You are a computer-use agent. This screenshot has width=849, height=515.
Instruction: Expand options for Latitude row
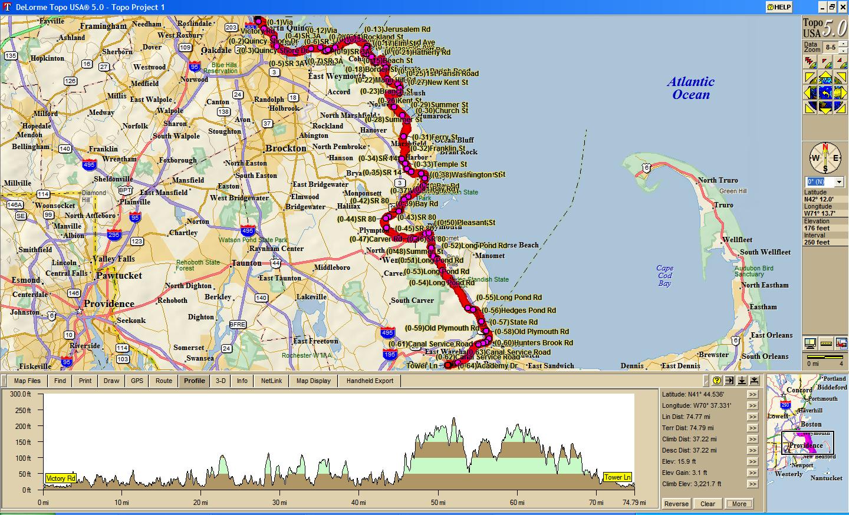click(x=752, y=394)
